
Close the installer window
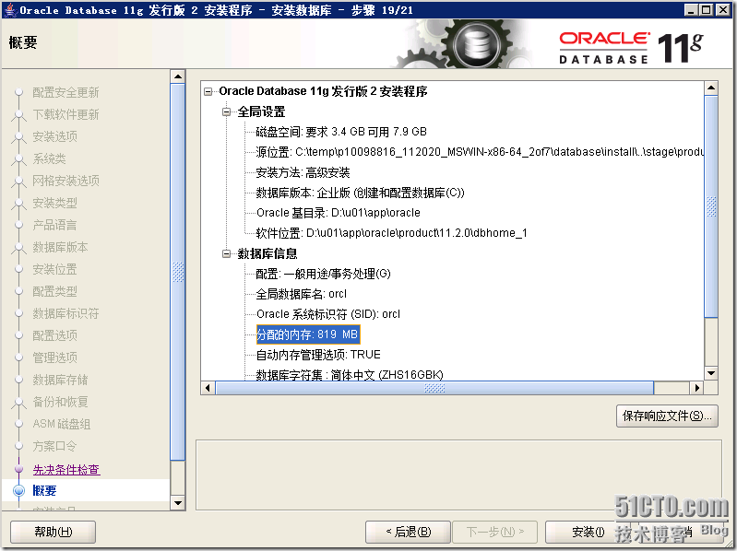[723, 10]
